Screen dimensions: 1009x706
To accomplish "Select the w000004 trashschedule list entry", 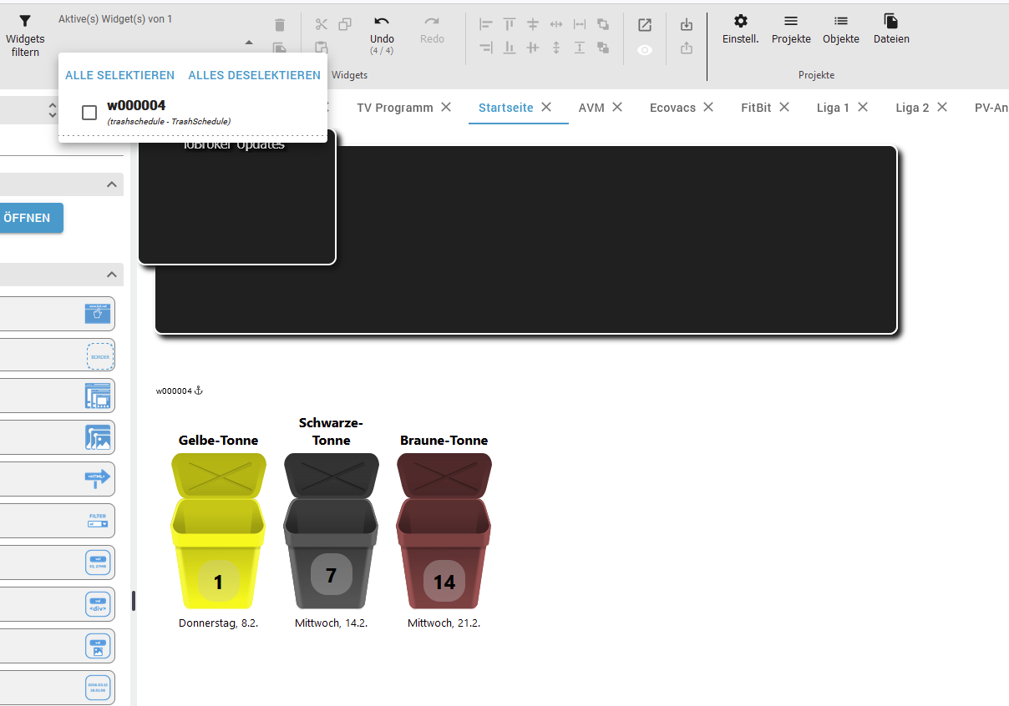I will tap(193, 113).
